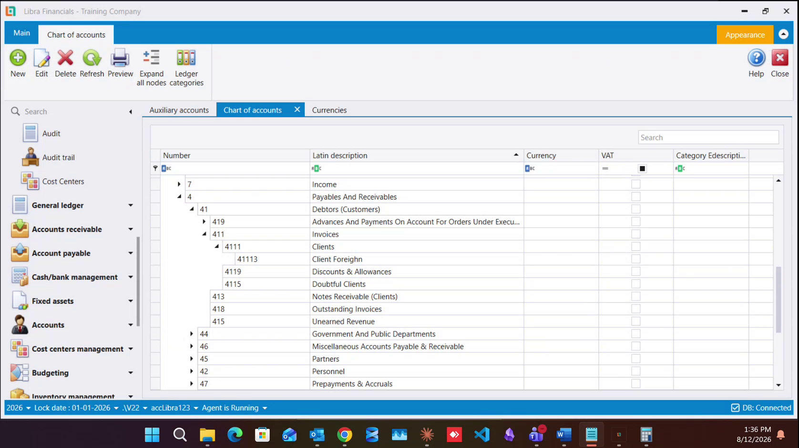This screenshot has height=448, width=799.
Task: Open Ledger categories
Action: pyautogui.click(x=186, y=58)
